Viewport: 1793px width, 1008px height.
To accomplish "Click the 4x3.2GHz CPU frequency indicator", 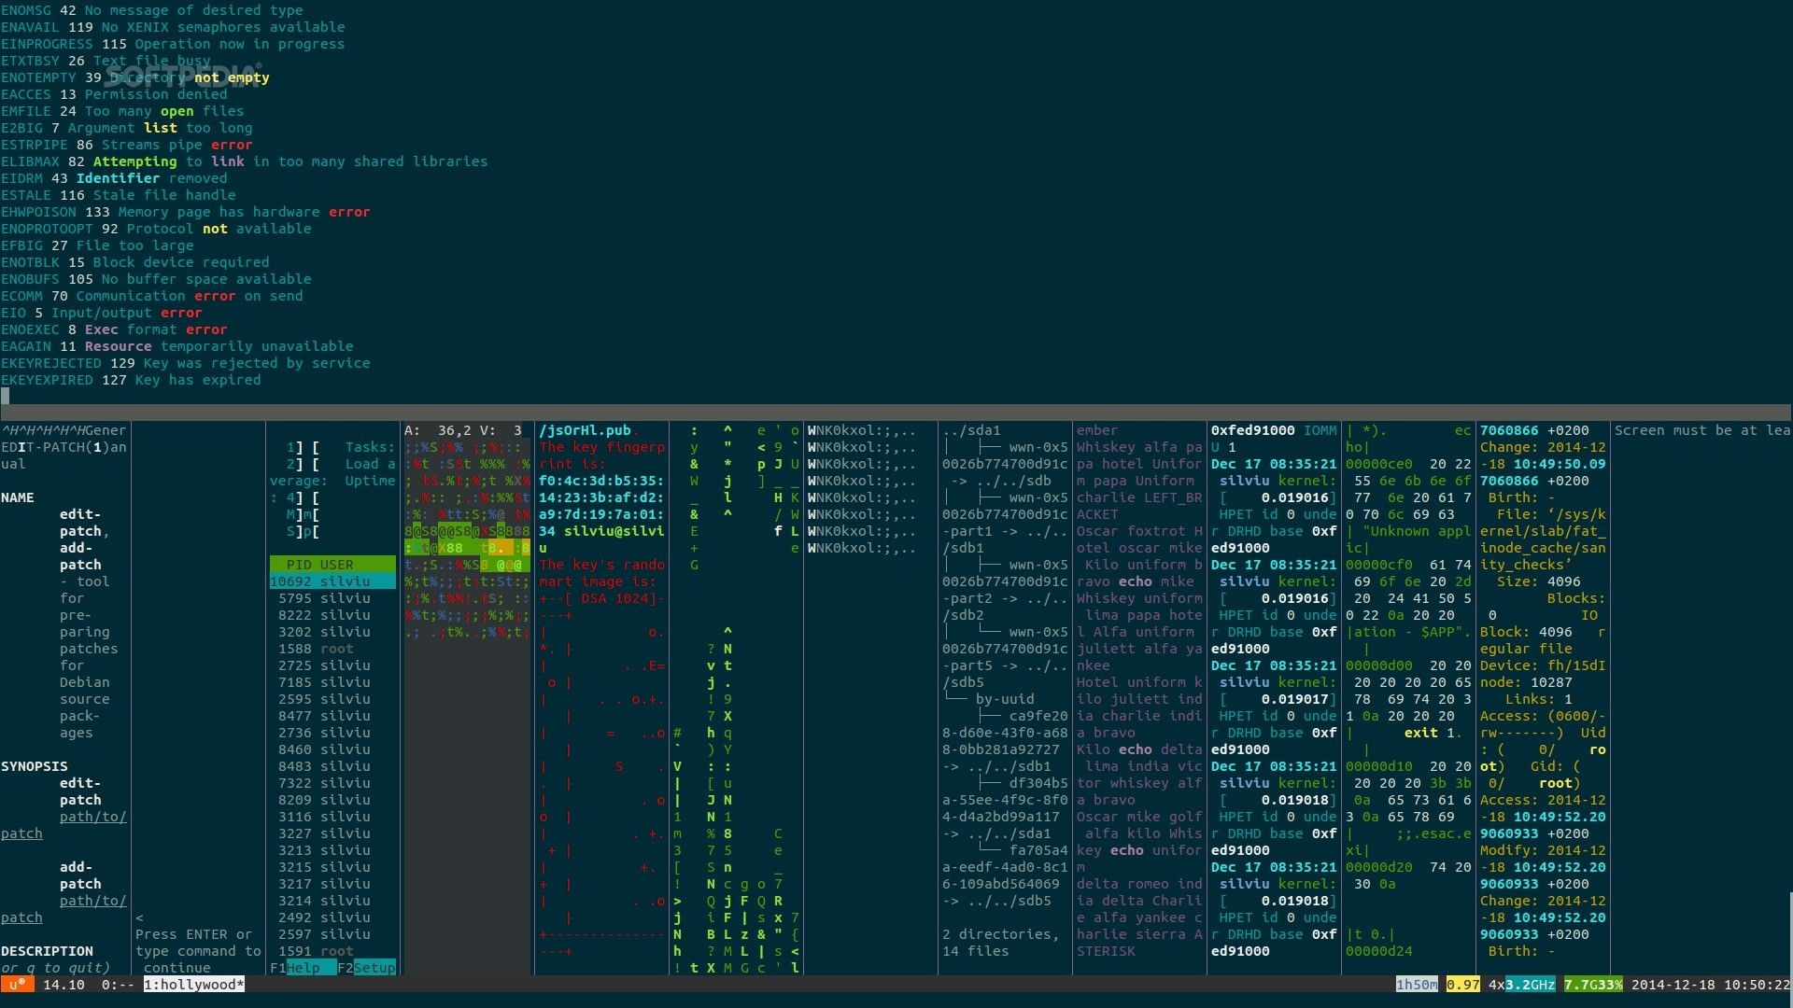I will (1522, 985).
